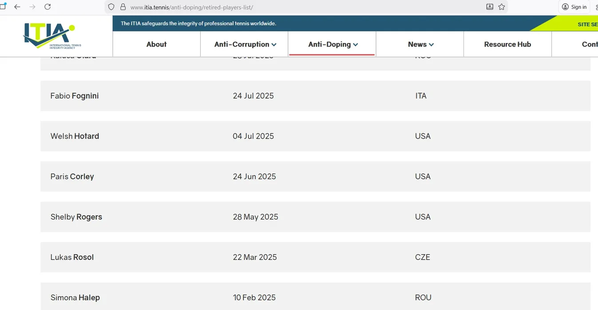This screenshot has width=598, height=310.
Task: Click the browser back arrow
Action: (x=17, y=7)
